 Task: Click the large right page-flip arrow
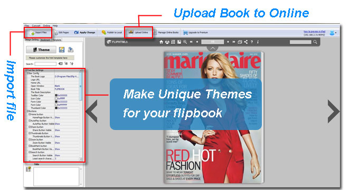(x=334, y=111)
